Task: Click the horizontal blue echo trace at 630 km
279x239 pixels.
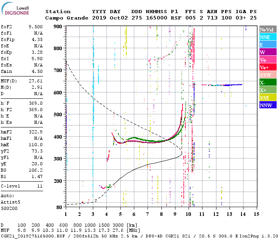Action: tap(222, 85)
